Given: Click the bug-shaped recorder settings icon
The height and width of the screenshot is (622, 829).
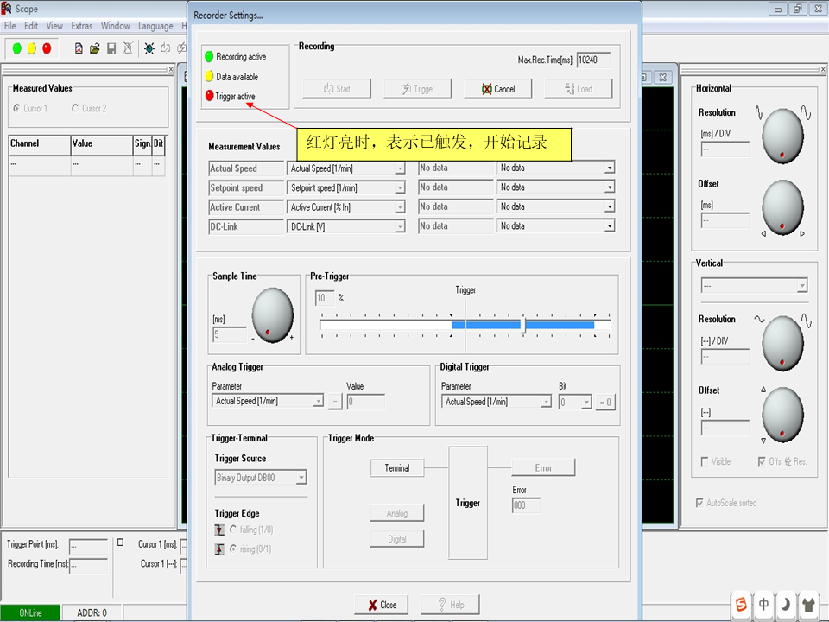Looking at the screenshot, I should click(149, 48).
